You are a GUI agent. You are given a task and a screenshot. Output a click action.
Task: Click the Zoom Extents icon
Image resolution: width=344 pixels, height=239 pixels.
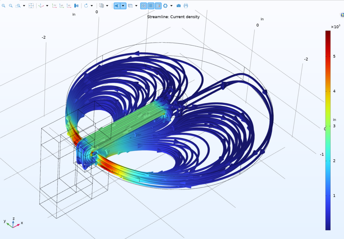tap(31, 6)
